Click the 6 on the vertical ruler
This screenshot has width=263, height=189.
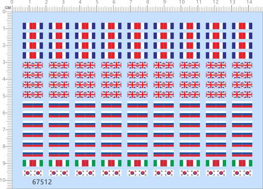coord(4,113)
